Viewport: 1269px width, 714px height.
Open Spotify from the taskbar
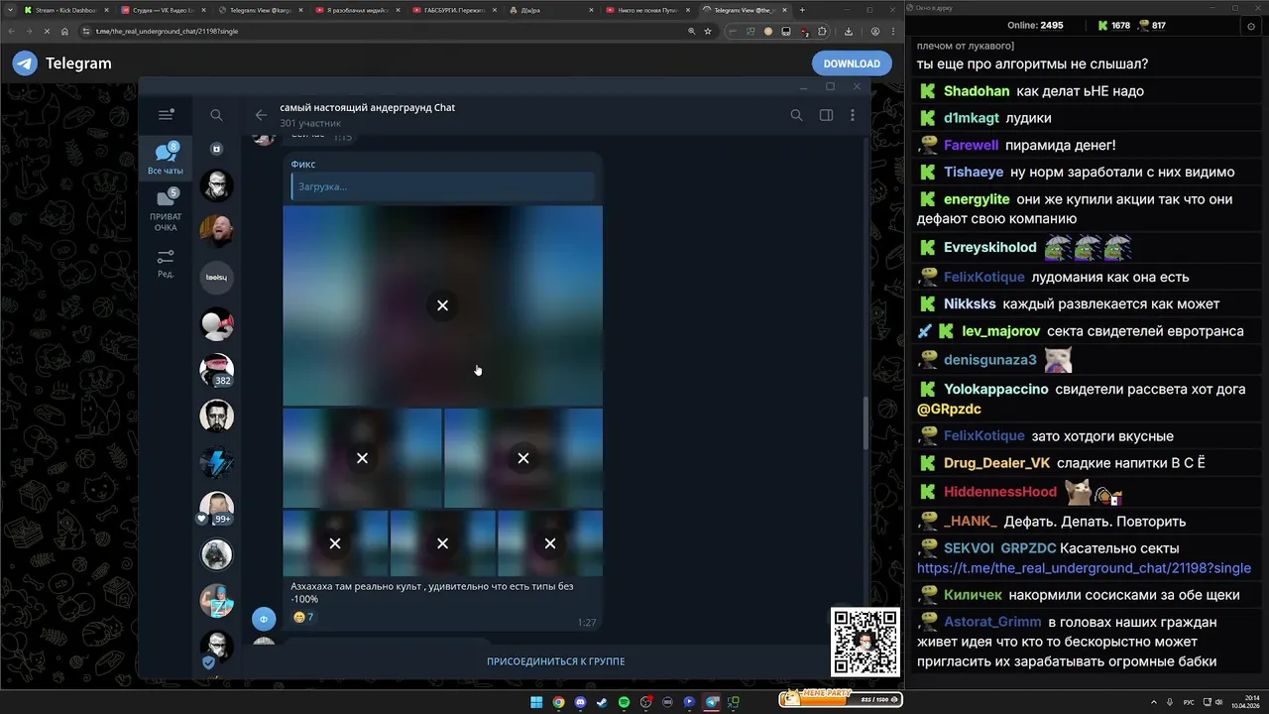coord(624,702)
